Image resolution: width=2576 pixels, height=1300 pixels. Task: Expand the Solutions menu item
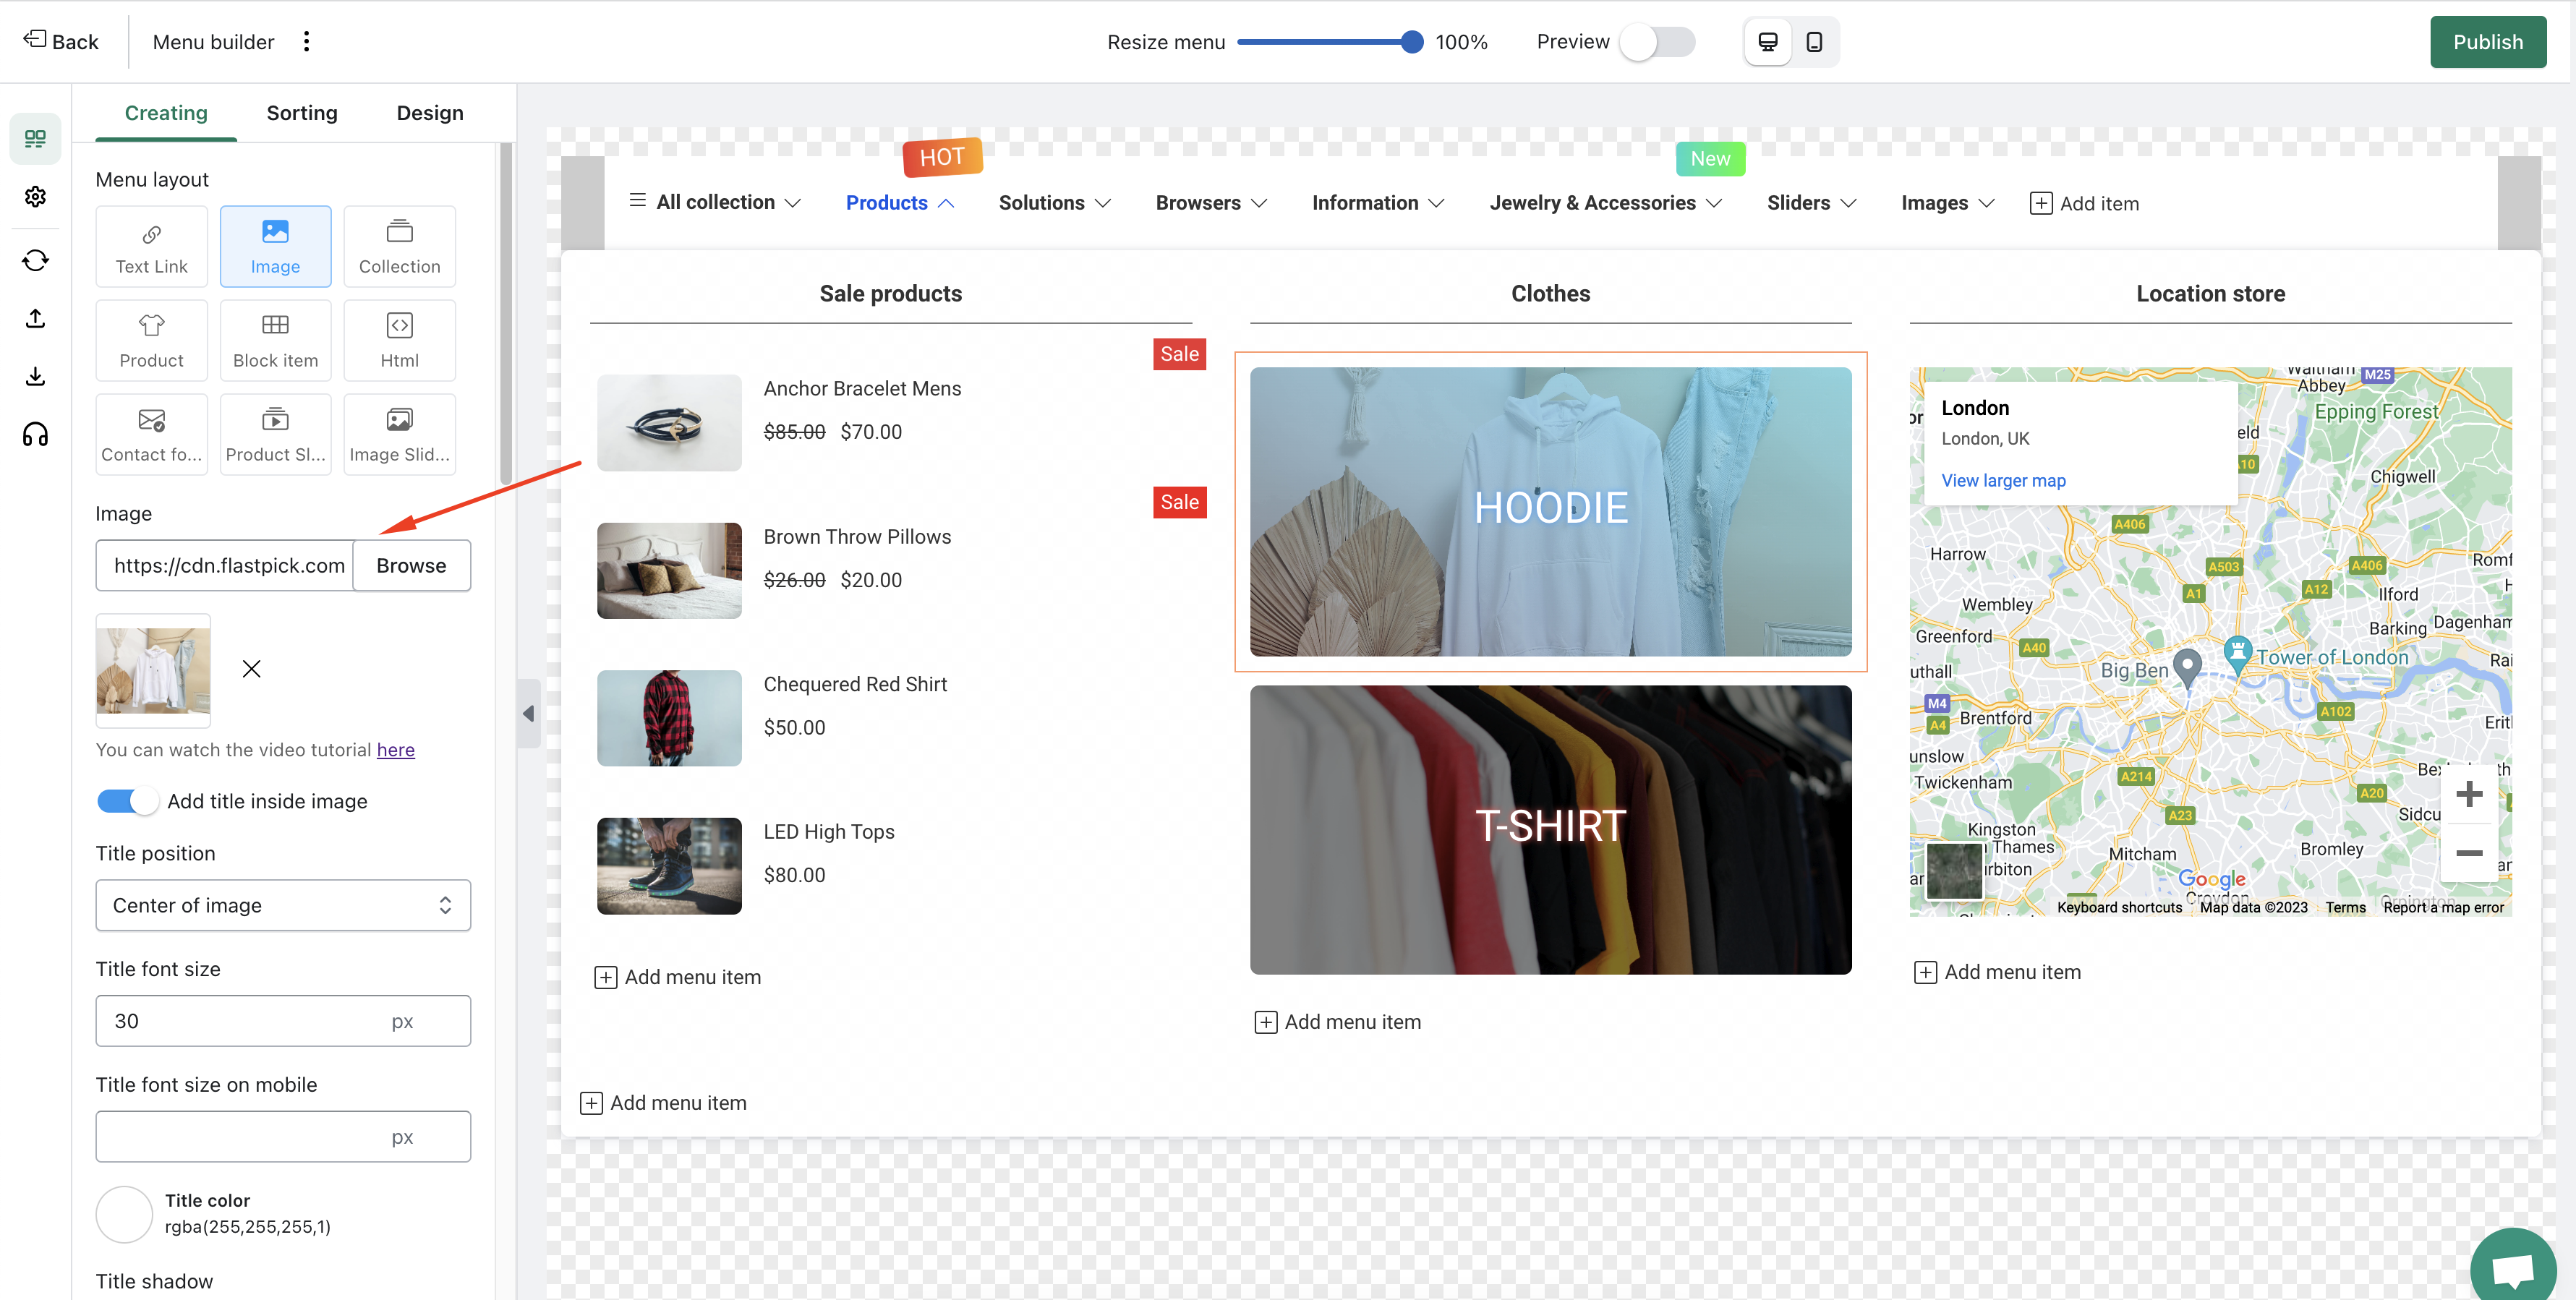[x=1054, y=203]
